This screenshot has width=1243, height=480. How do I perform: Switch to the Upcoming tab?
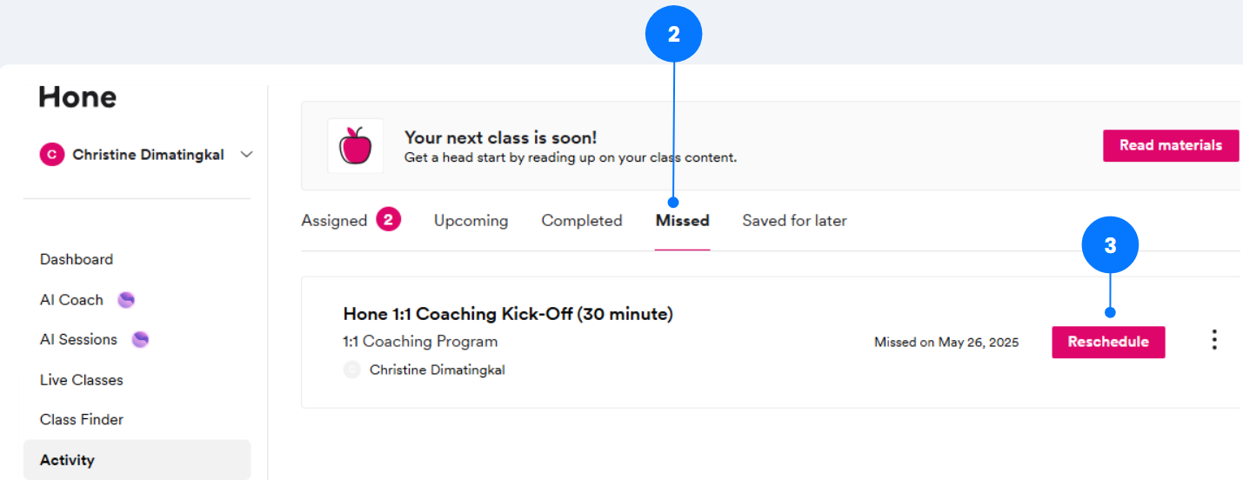pyautogui.click(x=471, y=221)
